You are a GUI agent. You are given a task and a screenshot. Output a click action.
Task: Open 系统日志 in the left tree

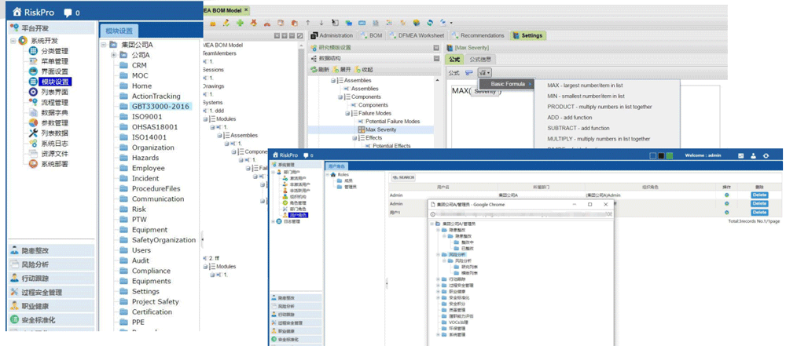click(x=54, y=144)
